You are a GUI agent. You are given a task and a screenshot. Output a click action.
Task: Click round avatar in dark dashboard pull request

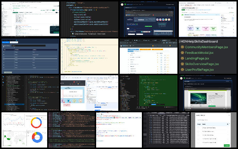click(x=122, y=5)
